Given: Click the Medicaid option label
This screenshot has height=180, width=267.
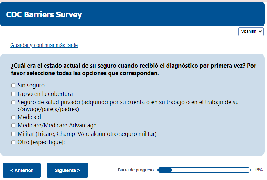Looking at the screenshot, I should 29,117.
